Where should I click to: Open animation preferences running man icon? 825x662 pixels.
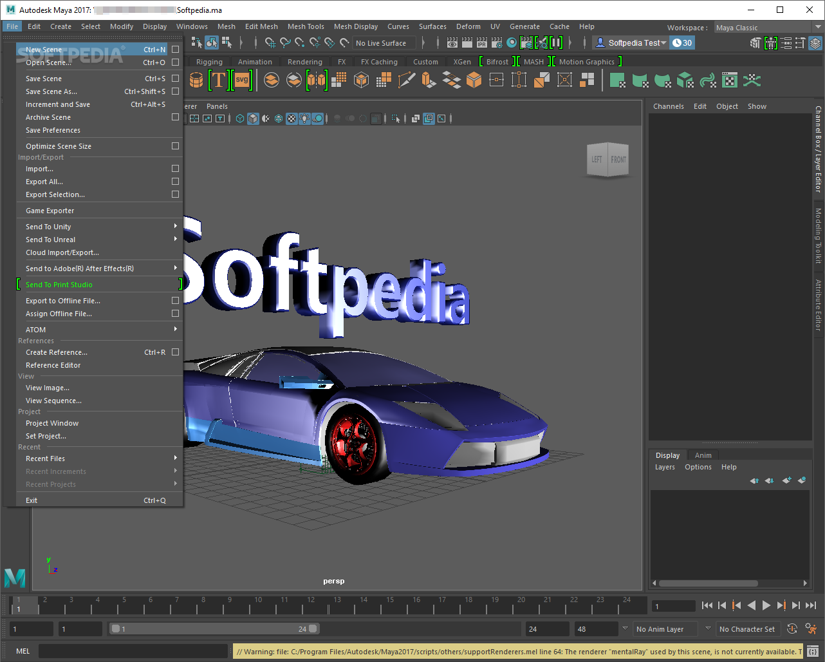click(811, 629)
